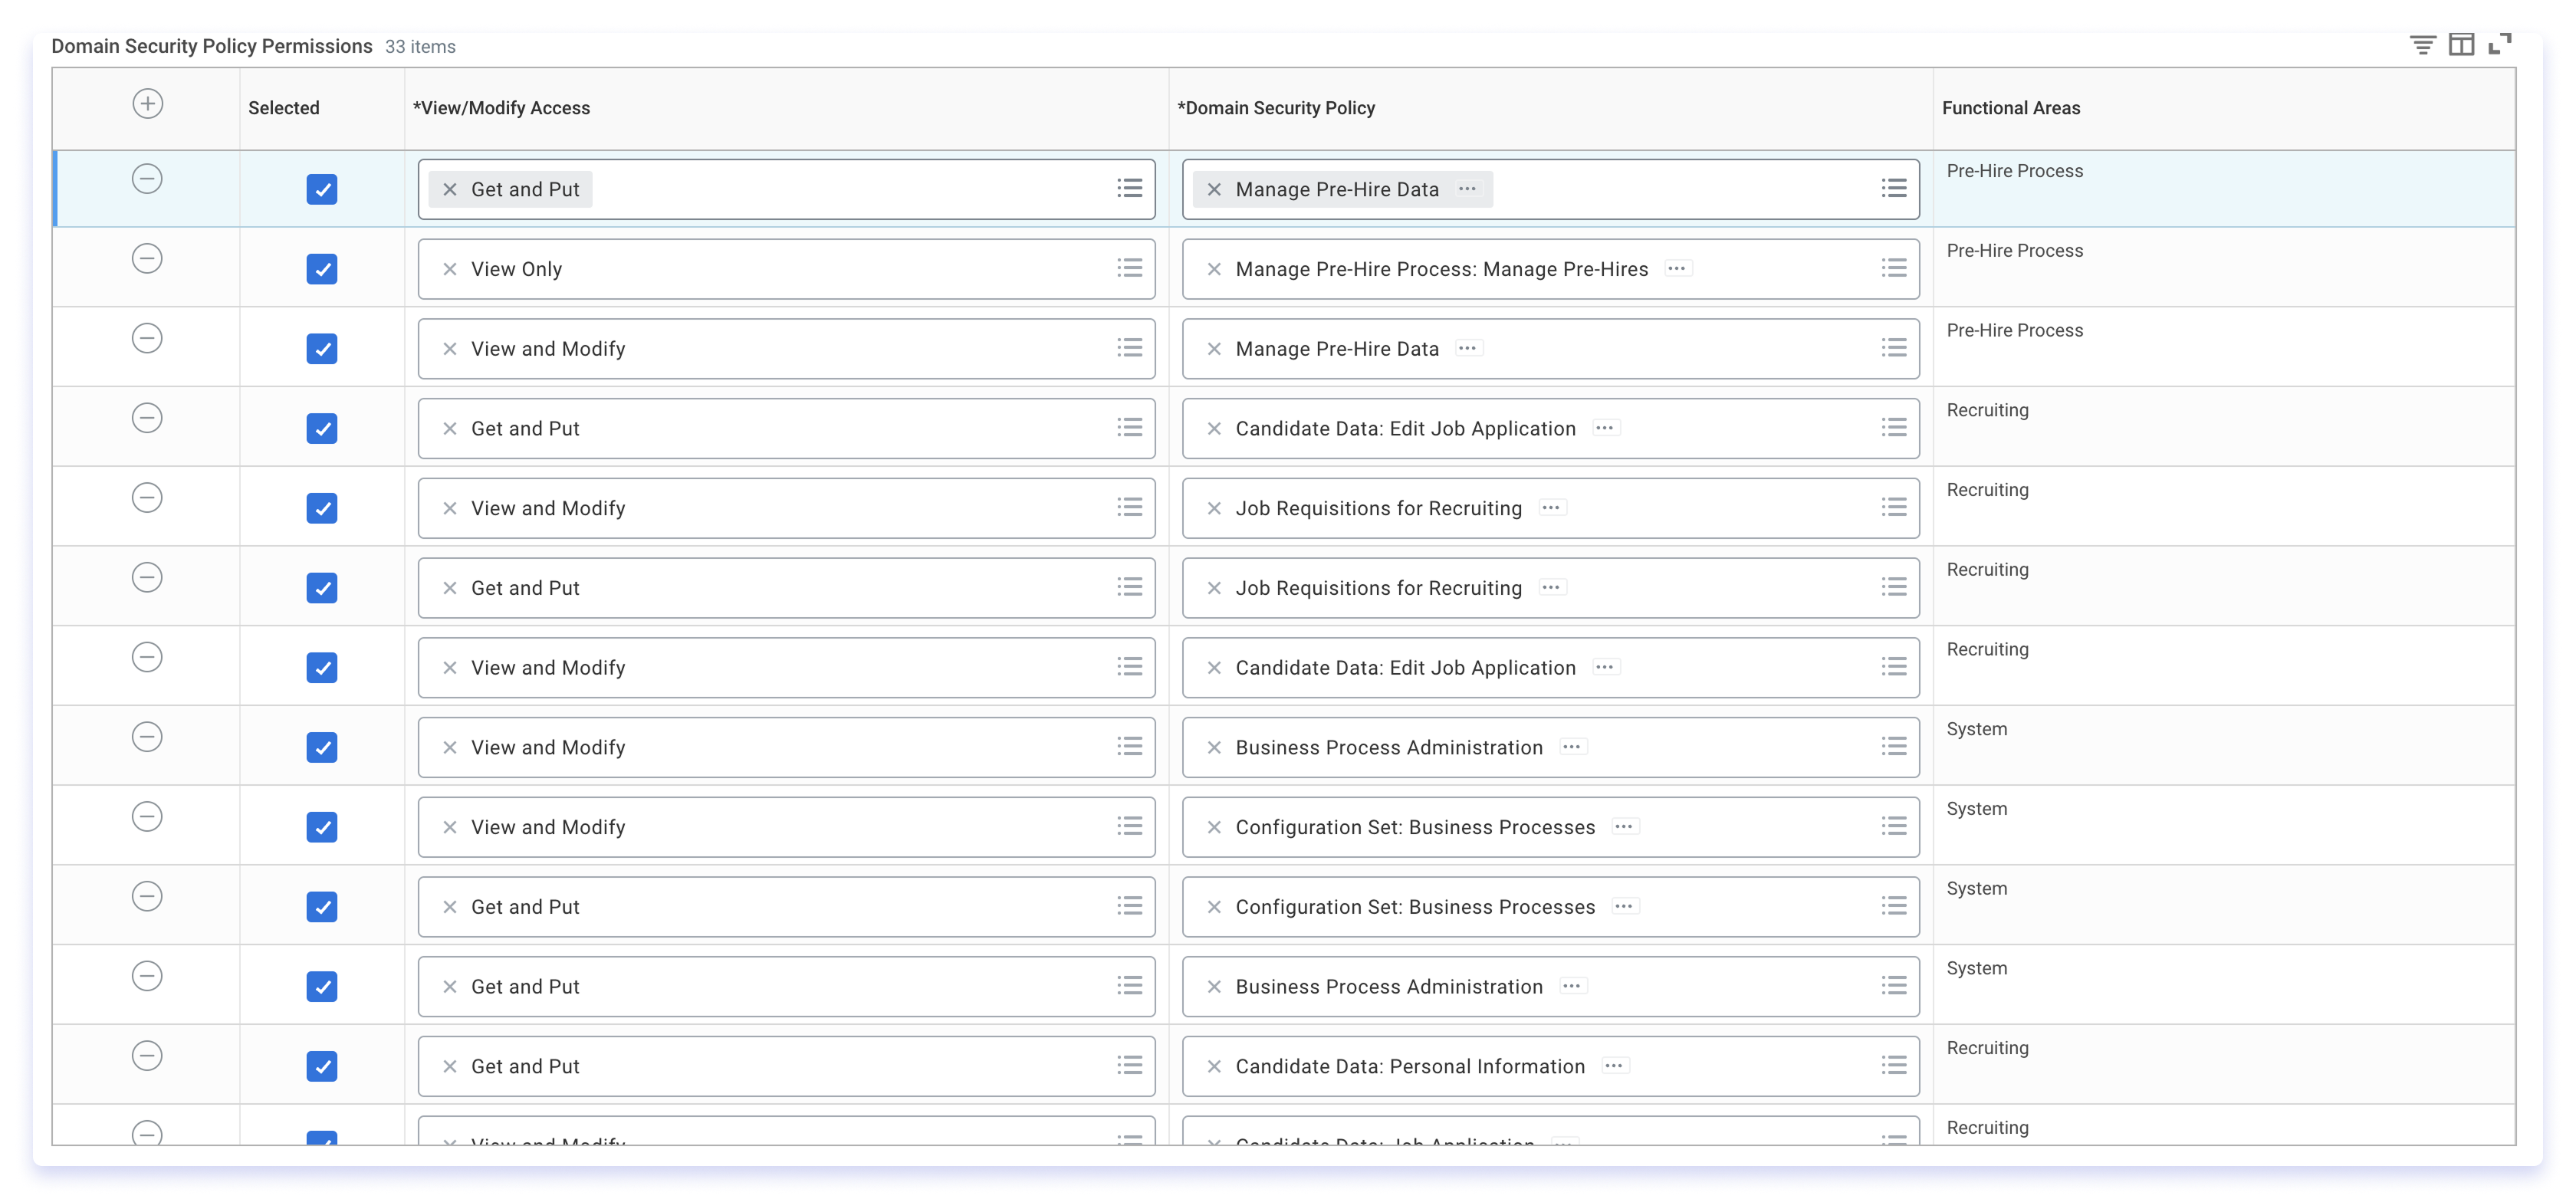Image resolution: width=2576 pixels, height=1199 pixels.
Task: Click the Selected column header
Action: coord(284,108)
